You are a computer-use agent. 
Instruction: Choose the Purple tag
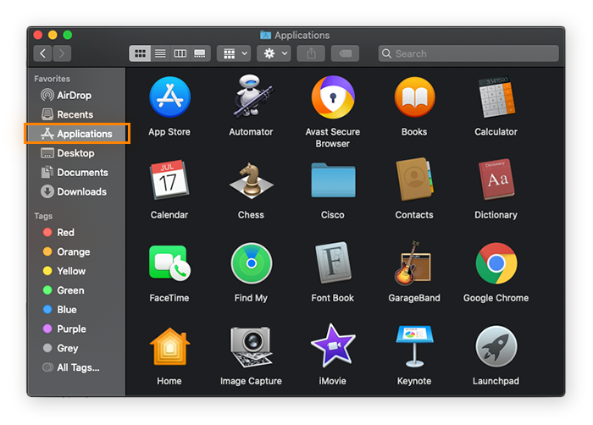point(77,329)
